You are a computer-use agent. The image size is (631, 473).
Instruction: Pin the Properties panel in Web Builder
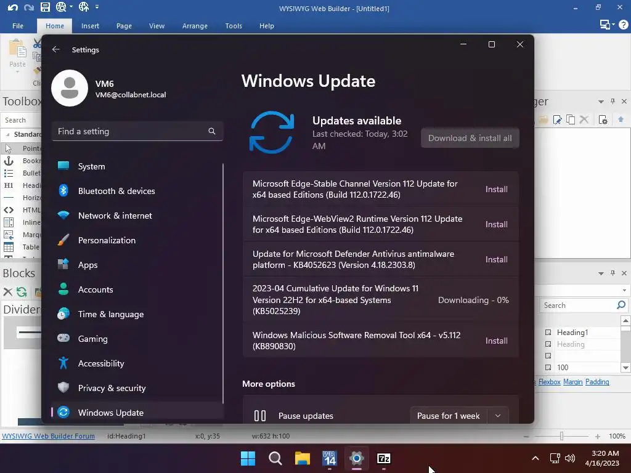pos(613,273)
